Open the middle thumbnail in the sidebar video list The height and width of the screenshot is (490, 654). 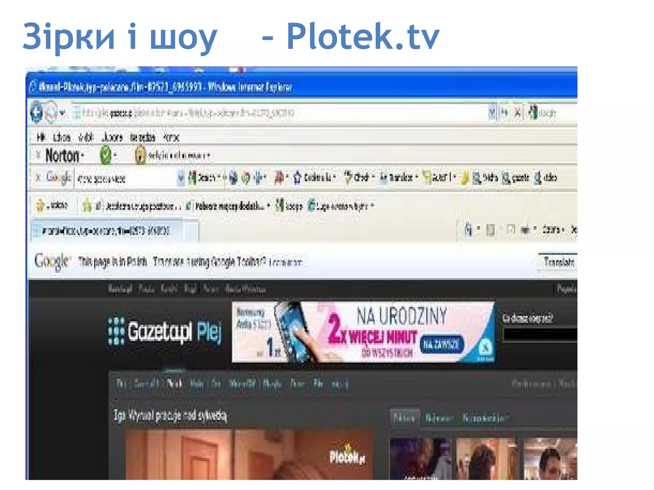point(487,459)
